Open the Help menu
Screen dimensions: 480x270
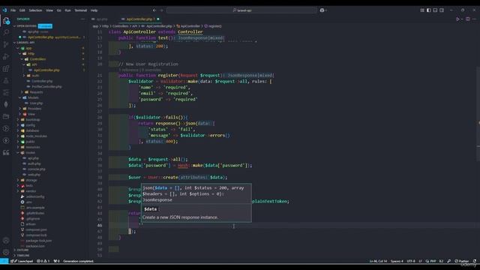click(x=94, y=10)
